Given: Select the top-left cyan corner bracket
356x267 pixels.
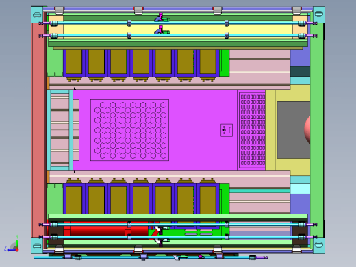Looking at the screenshot, I should click(37, 14).
